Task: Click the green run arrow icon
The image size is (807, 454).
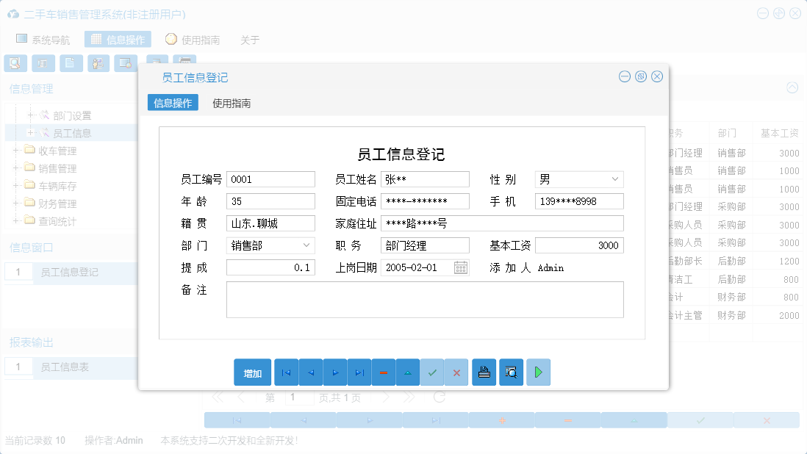Action: point(537,372)
